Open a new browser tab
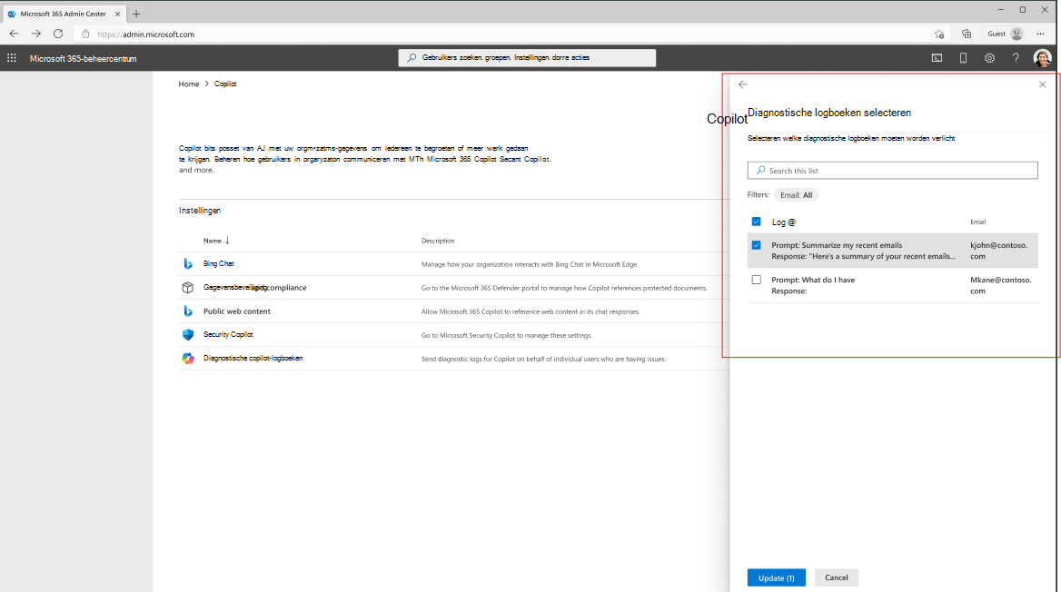1061x592 pixels. point(136,14)
